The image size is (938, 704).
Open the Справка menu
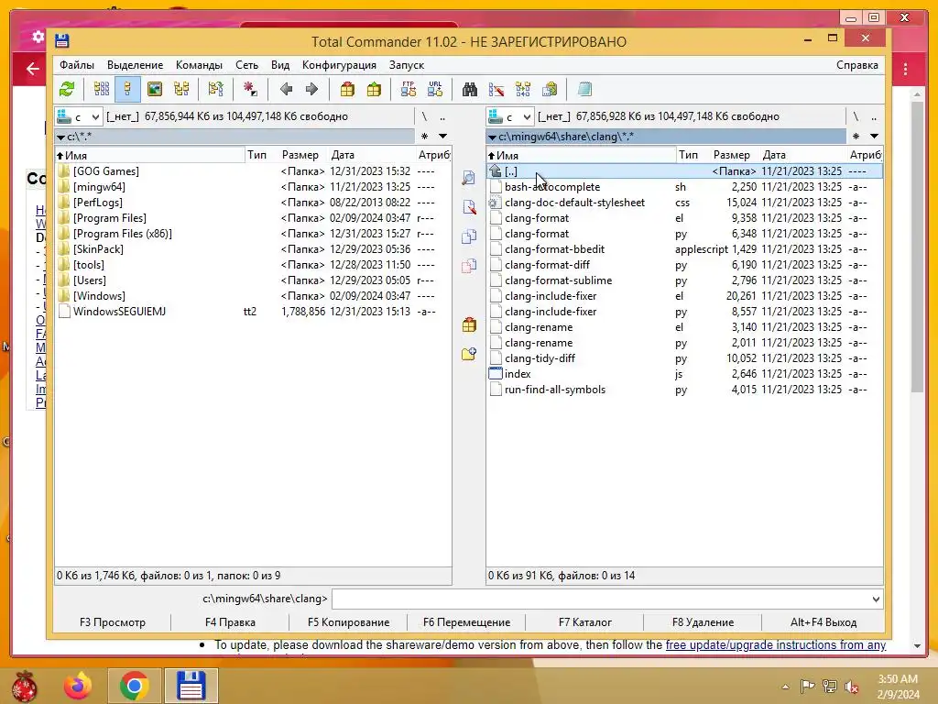point(857,65)
